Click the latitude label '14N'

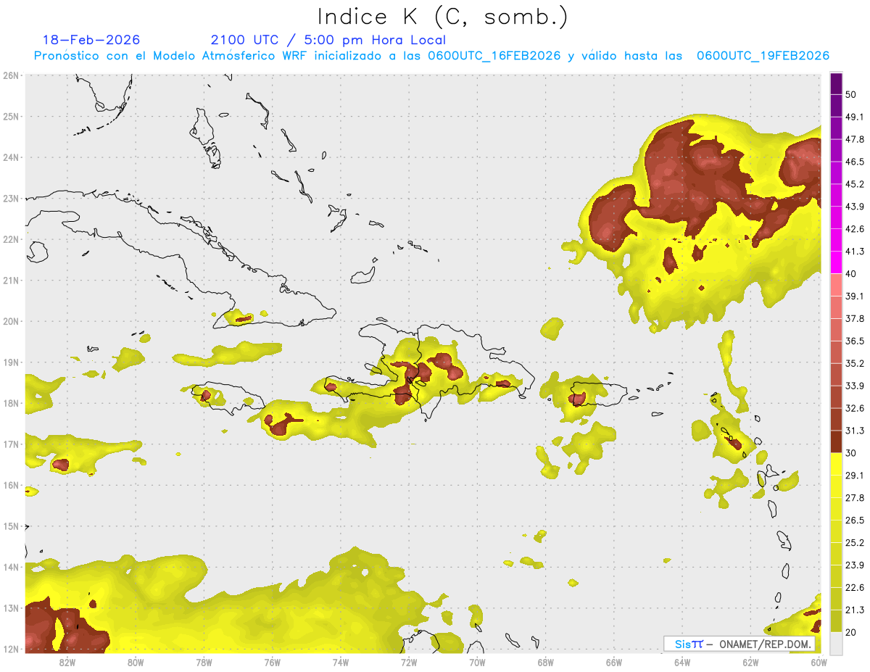(11, 567)
